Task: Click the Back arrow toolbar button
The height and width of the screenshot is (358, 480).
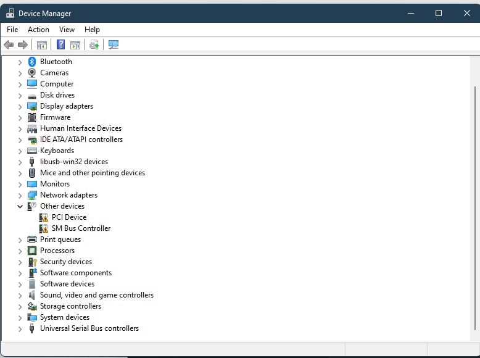Action: (9, 44)
